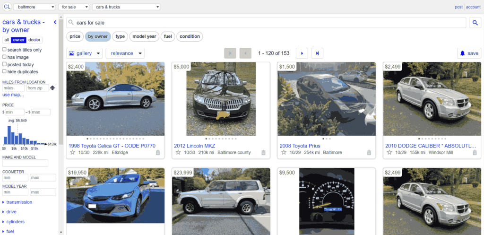Check the has image box

click(x=4, y=57)
